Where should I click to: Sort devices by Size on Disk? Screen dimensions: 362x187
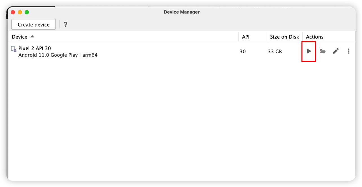click(284, 37)
